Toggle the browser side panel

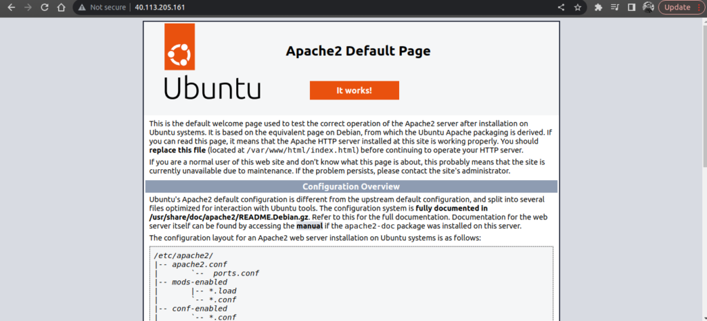[631, 8]
